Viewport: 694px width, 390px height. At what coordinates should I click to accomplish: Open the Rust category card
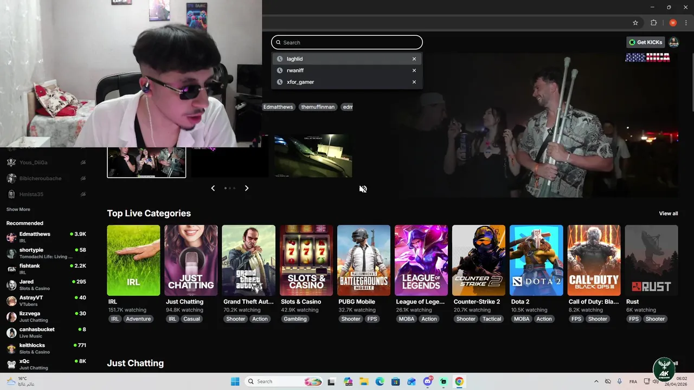pyautogui.click(x=651, y=260)
